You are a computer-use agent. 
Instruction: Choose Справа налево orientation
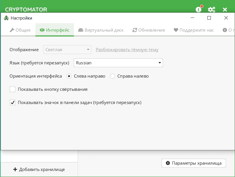(x=112, y=76)
